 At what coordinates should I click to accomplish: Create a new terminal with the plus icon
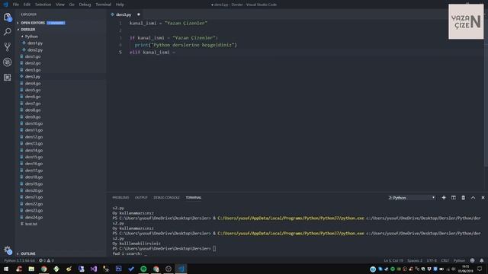444,198
